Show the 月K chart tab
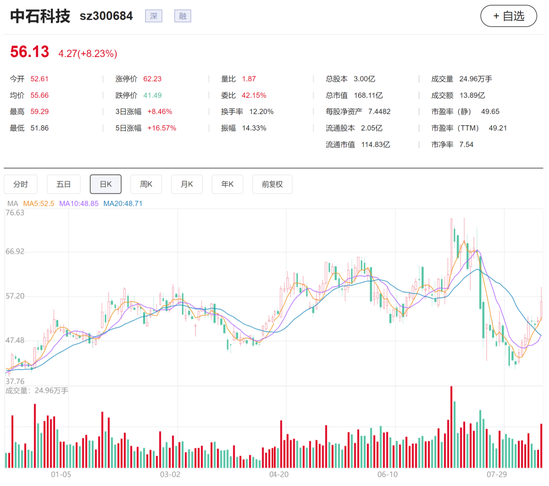549x486 pixels. click(187, 184)
